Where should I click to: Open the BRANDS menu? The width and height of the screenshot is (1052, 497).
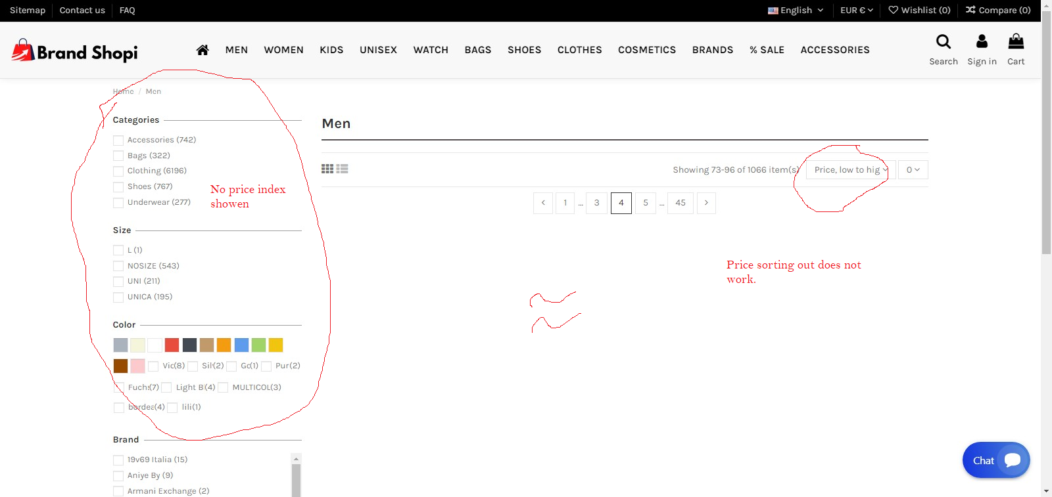pos(713,50)
